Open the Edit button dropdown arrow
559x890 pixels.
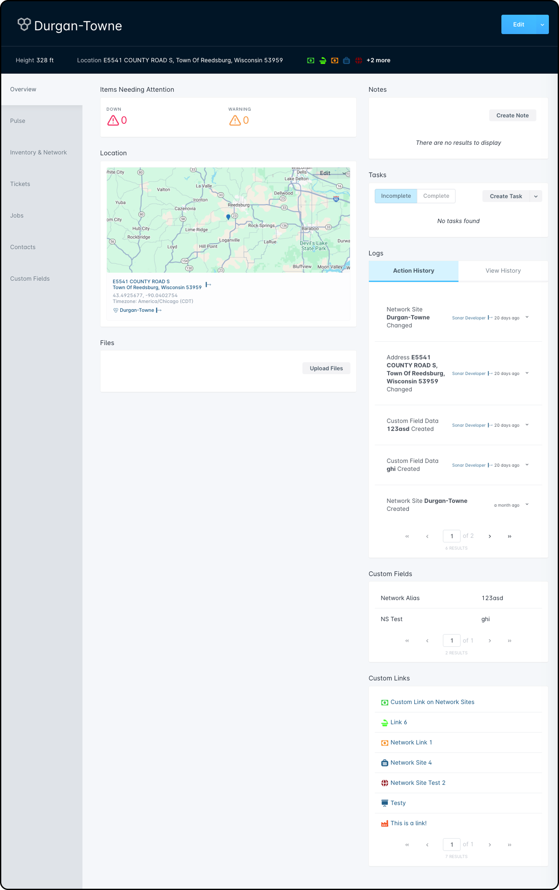click(542, 25)
